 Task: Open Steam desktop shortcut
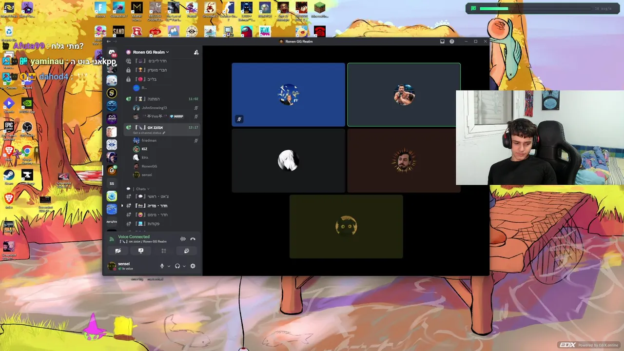[x=9, y=177]
